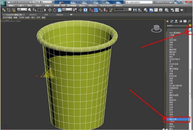Click the search binoculars icon in title bar
Screen dimensions: 193x130
point(154,2)
